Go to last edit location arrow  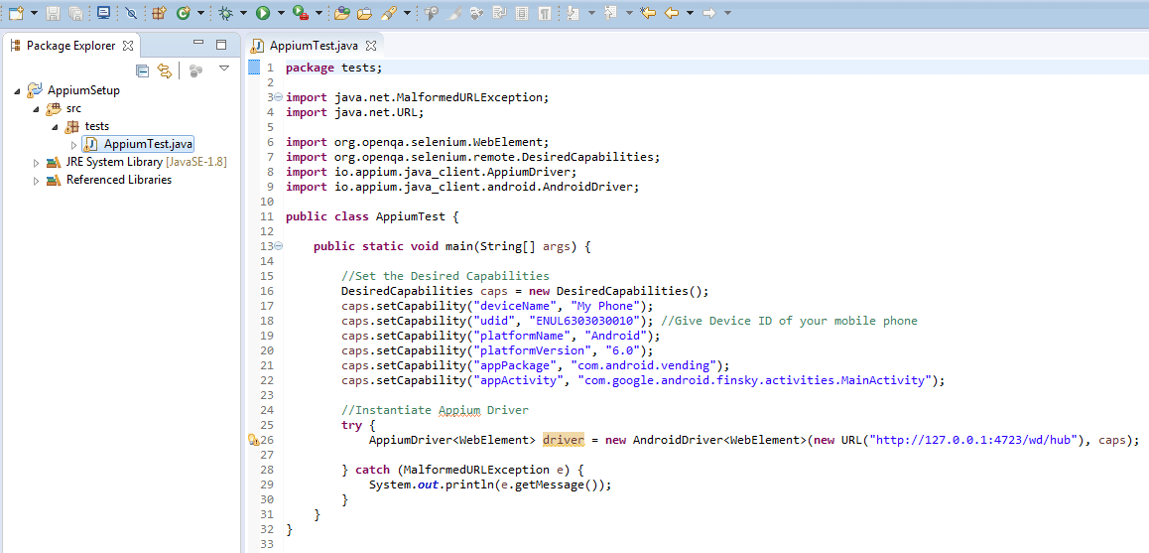pos(647,13)
